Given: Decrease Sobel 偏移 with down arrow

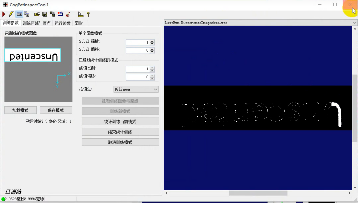Looking at the screenshot, I should click(152, 52).
